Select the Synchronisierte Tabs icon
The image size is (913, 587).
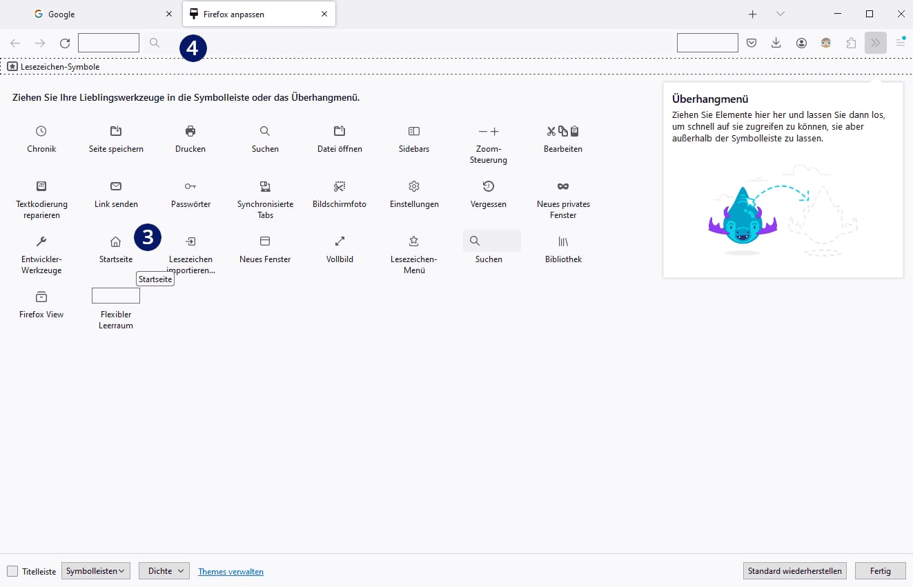click(265, 186)
